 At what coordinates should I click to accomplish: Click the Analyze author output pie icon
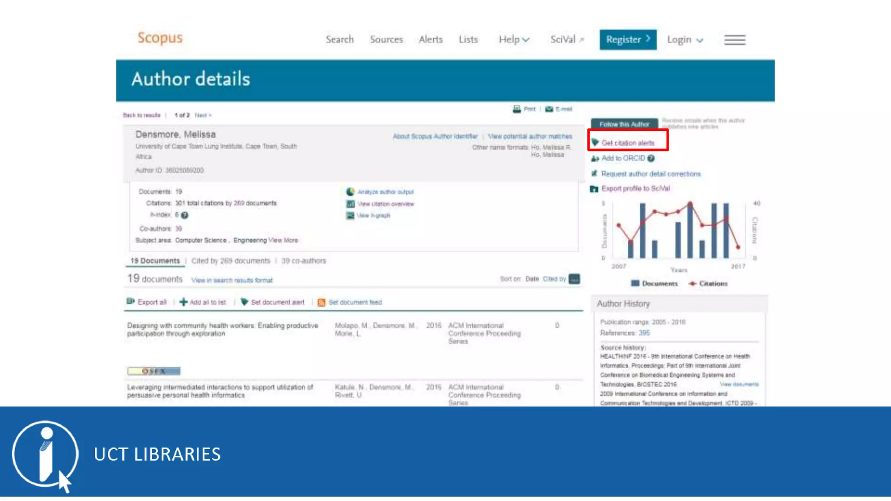(x=350, y=192)
